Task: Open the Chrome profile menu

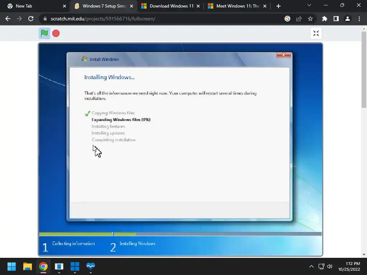Action: click(x=348, y=19)
